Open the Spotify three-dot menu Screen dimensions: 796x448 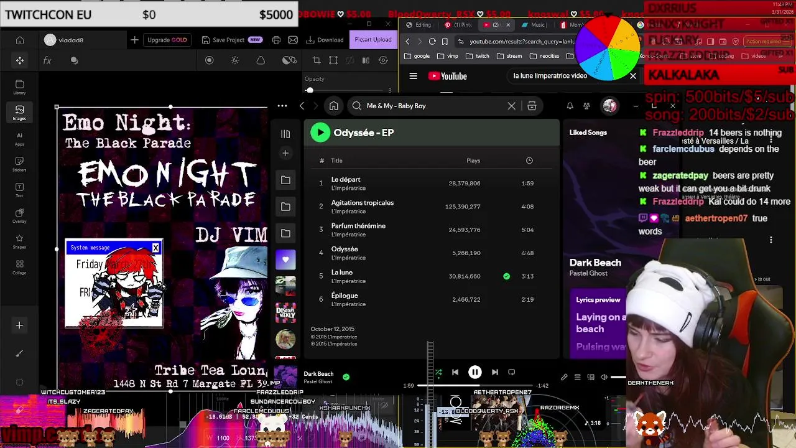[282, 106]
